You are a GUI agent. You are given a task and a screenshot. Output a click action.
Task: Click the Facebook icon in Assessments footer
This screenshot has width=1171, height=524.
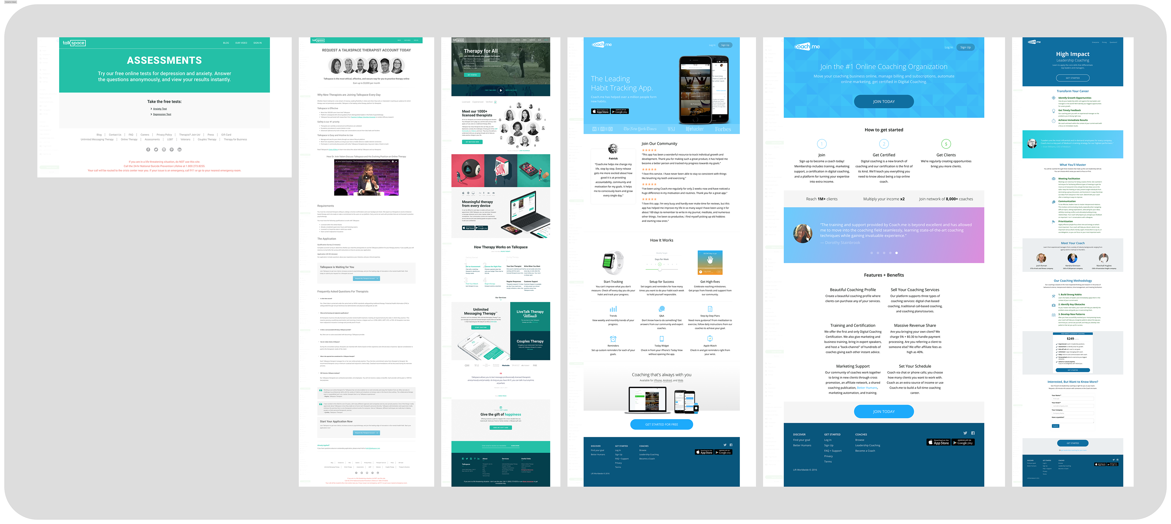tap(148, 150)
